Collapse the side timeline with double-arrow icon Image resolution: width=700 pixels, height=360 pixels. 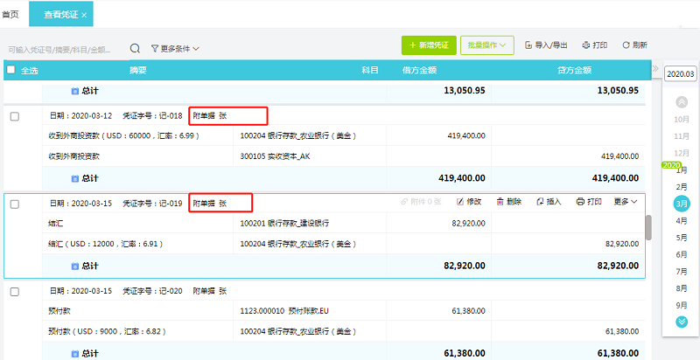click(654, 69)
